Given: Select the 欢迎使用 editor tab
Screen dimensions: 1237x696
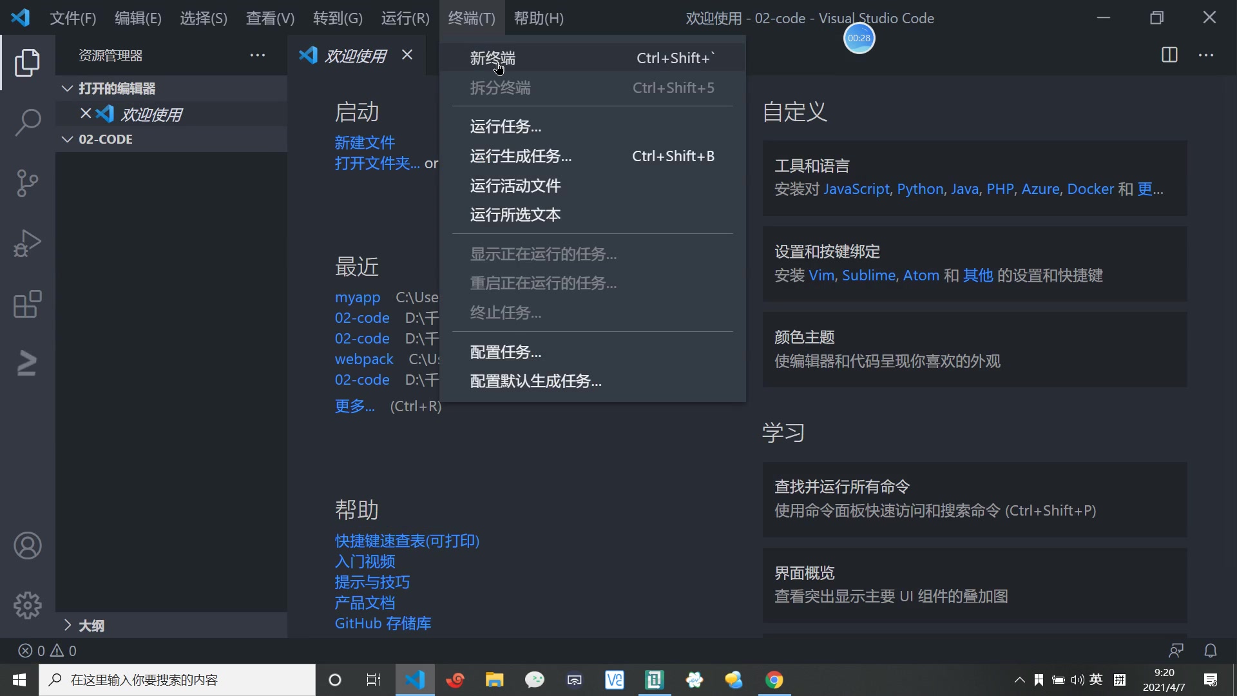Looking at the screenshot, I should point(356,55).
